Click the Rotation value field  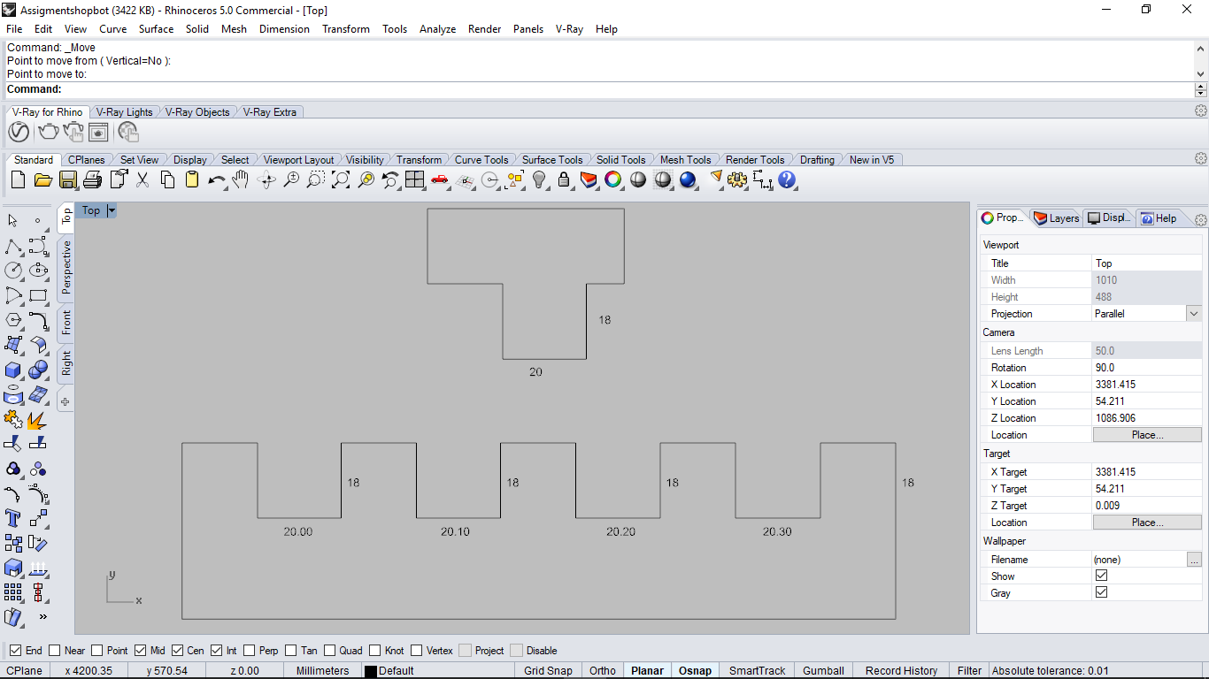tap(1147, 368)
